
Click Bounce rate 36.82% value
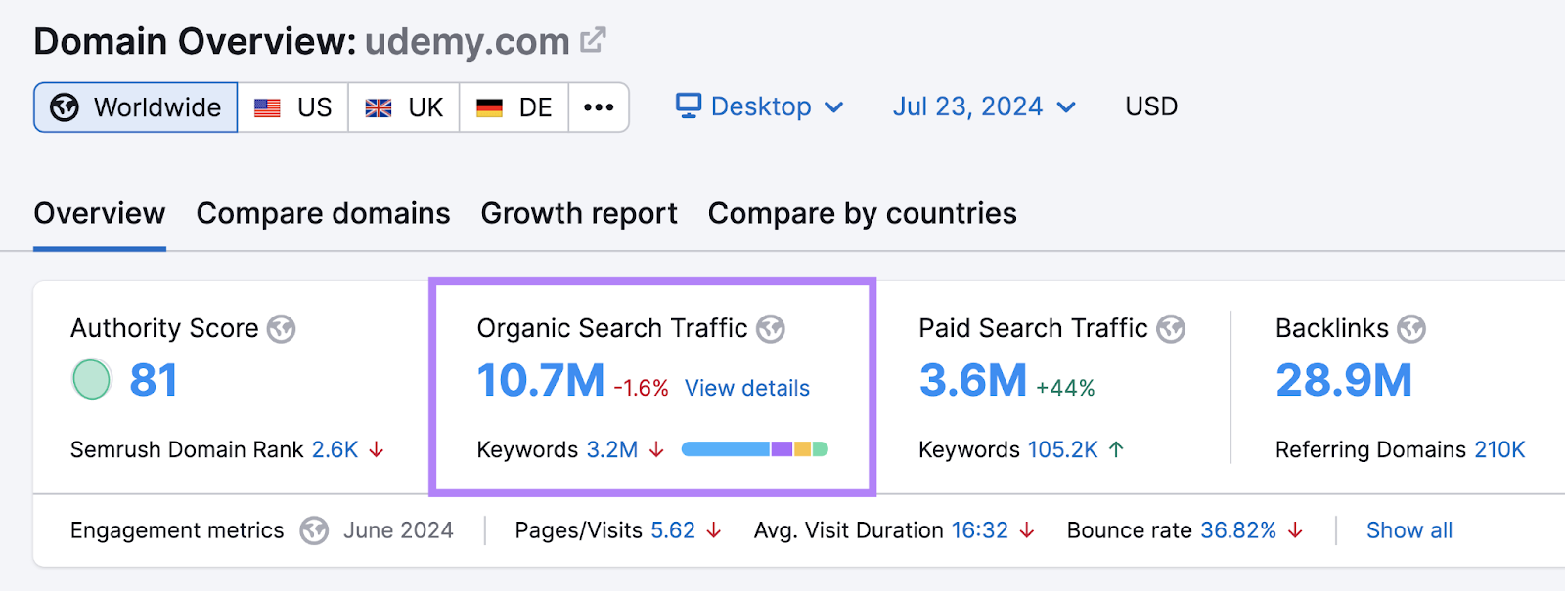click(x=1238, y=530)
